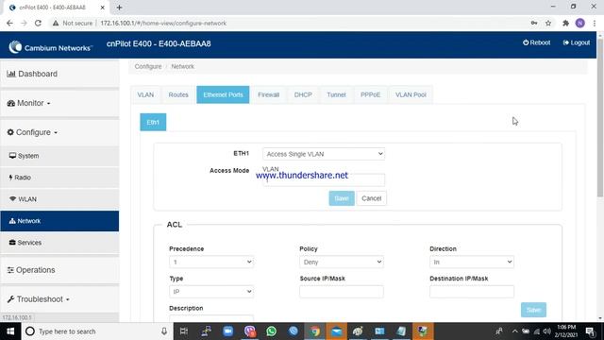Save the ETH1 port settings
The height and width of the screenshot is (340, 604).
coord(342,198)
